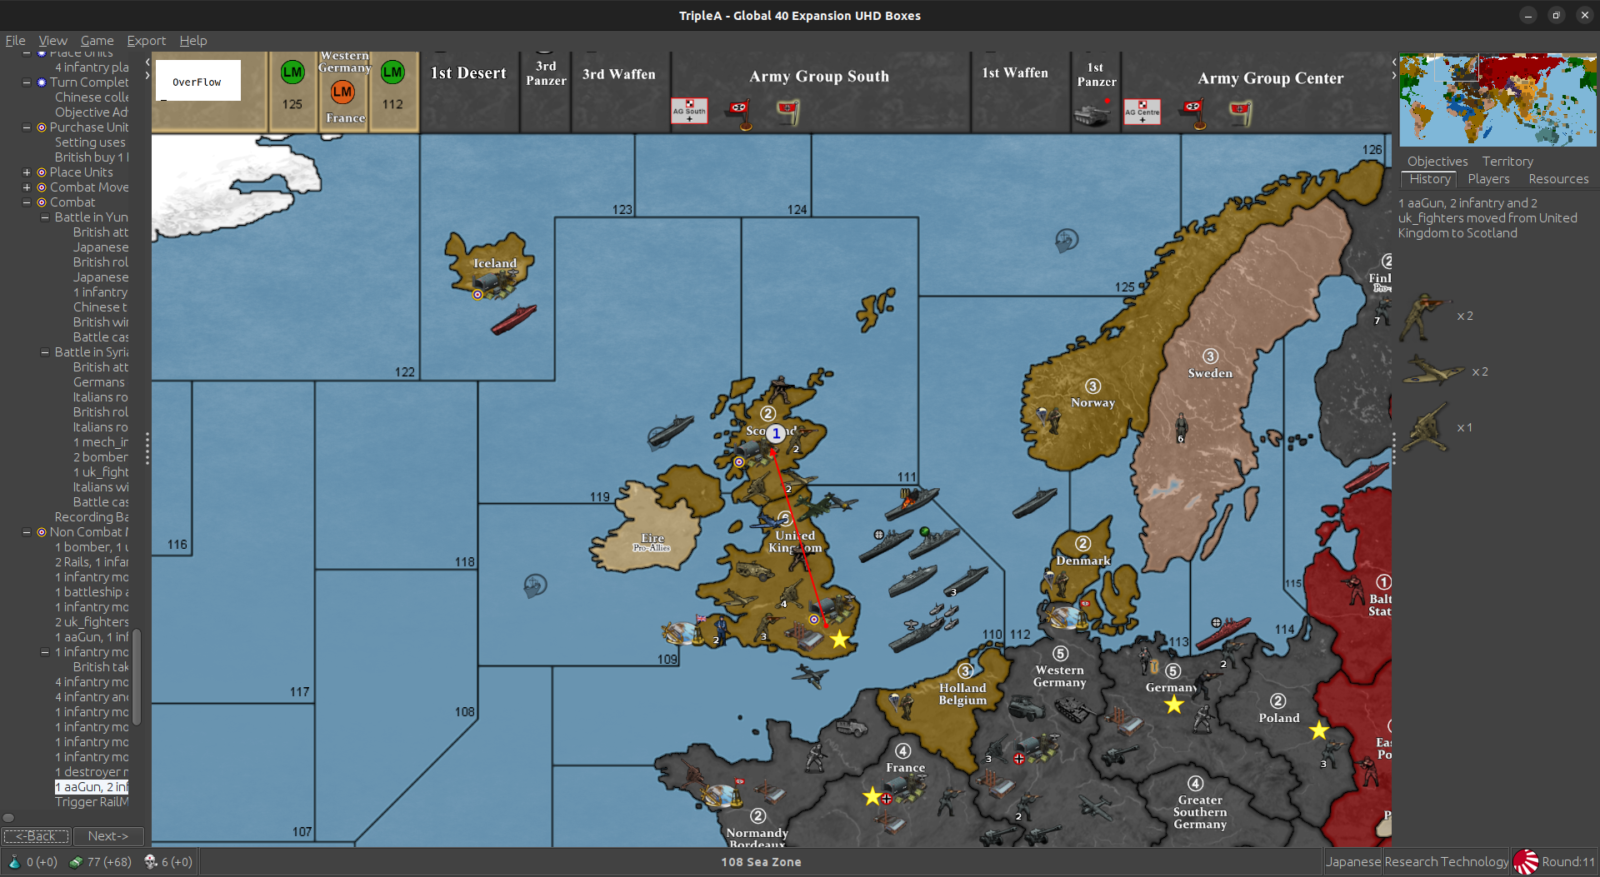This screenshot has height=877, width=1600.
Task: Select '2 Rails, 1 infan' history entry
Action: tap(92, 562)
